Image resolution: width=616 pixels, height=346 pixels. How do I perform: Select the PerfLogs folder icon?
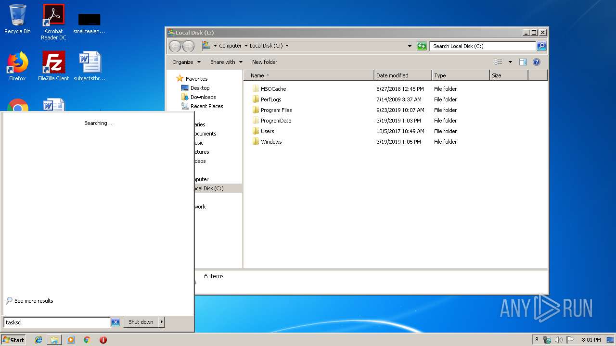click(x=256, y=99)
